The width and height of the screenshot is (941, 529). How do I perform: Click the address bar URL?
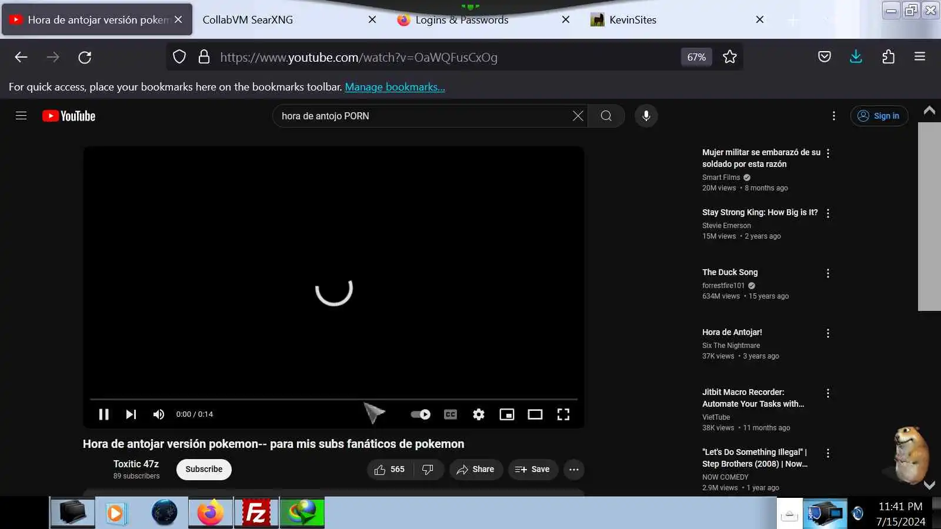359,57
